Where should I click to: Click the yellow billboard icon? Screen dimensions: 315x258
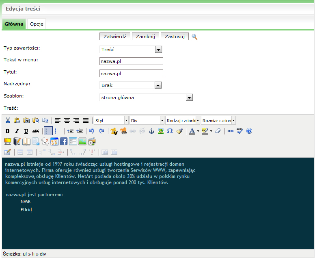[x=8, y=141]
